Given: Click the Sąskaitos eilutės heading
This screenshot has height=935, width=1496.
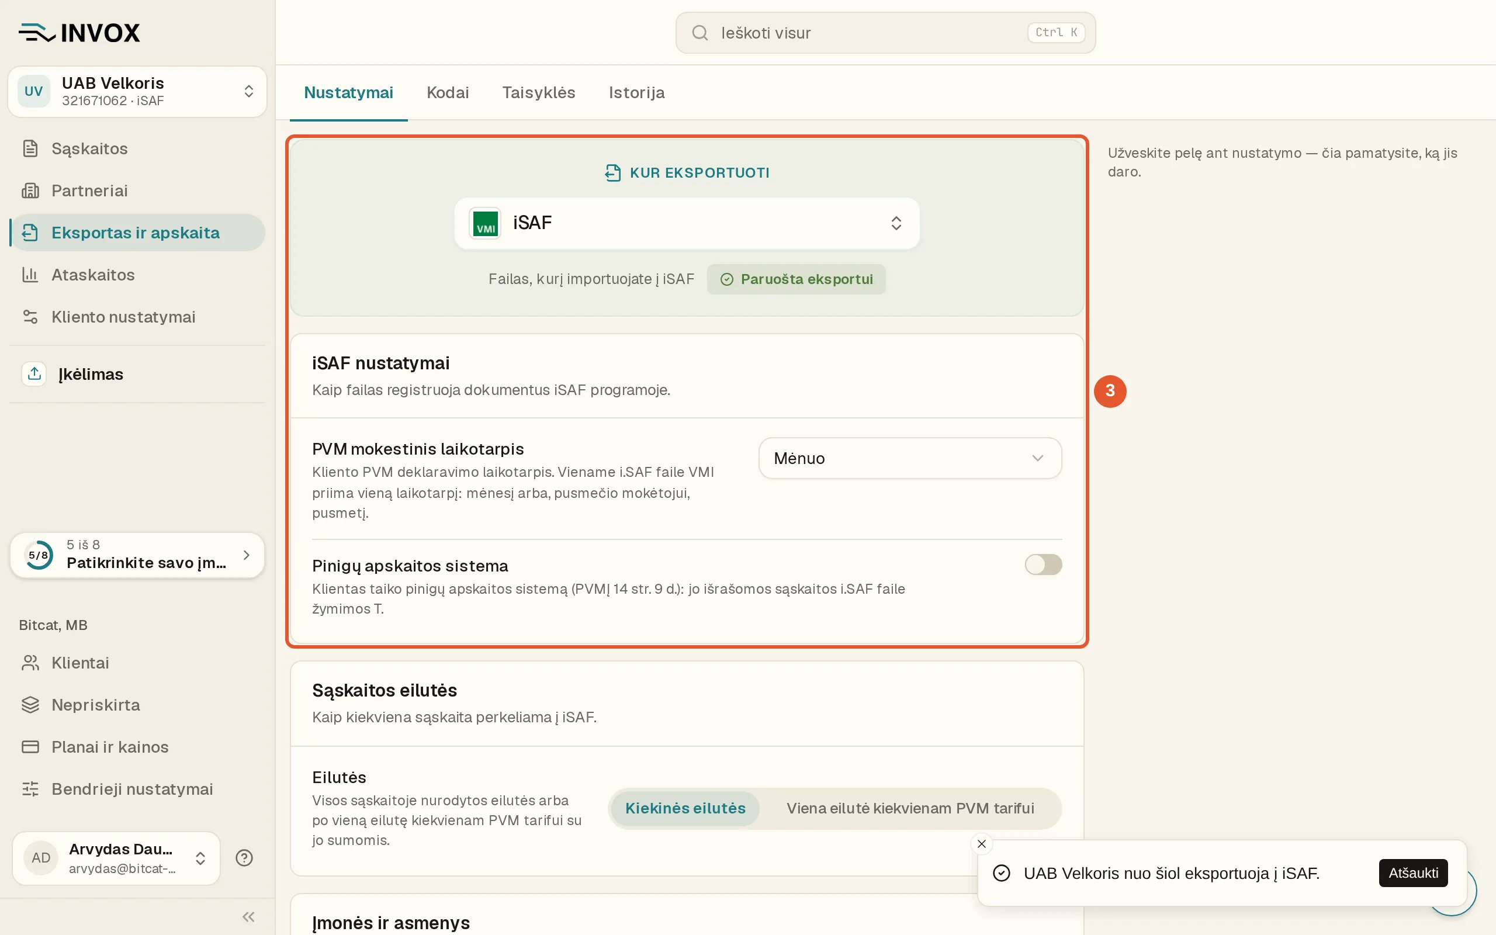Looking at the screenshot, I should pos(385,690).
